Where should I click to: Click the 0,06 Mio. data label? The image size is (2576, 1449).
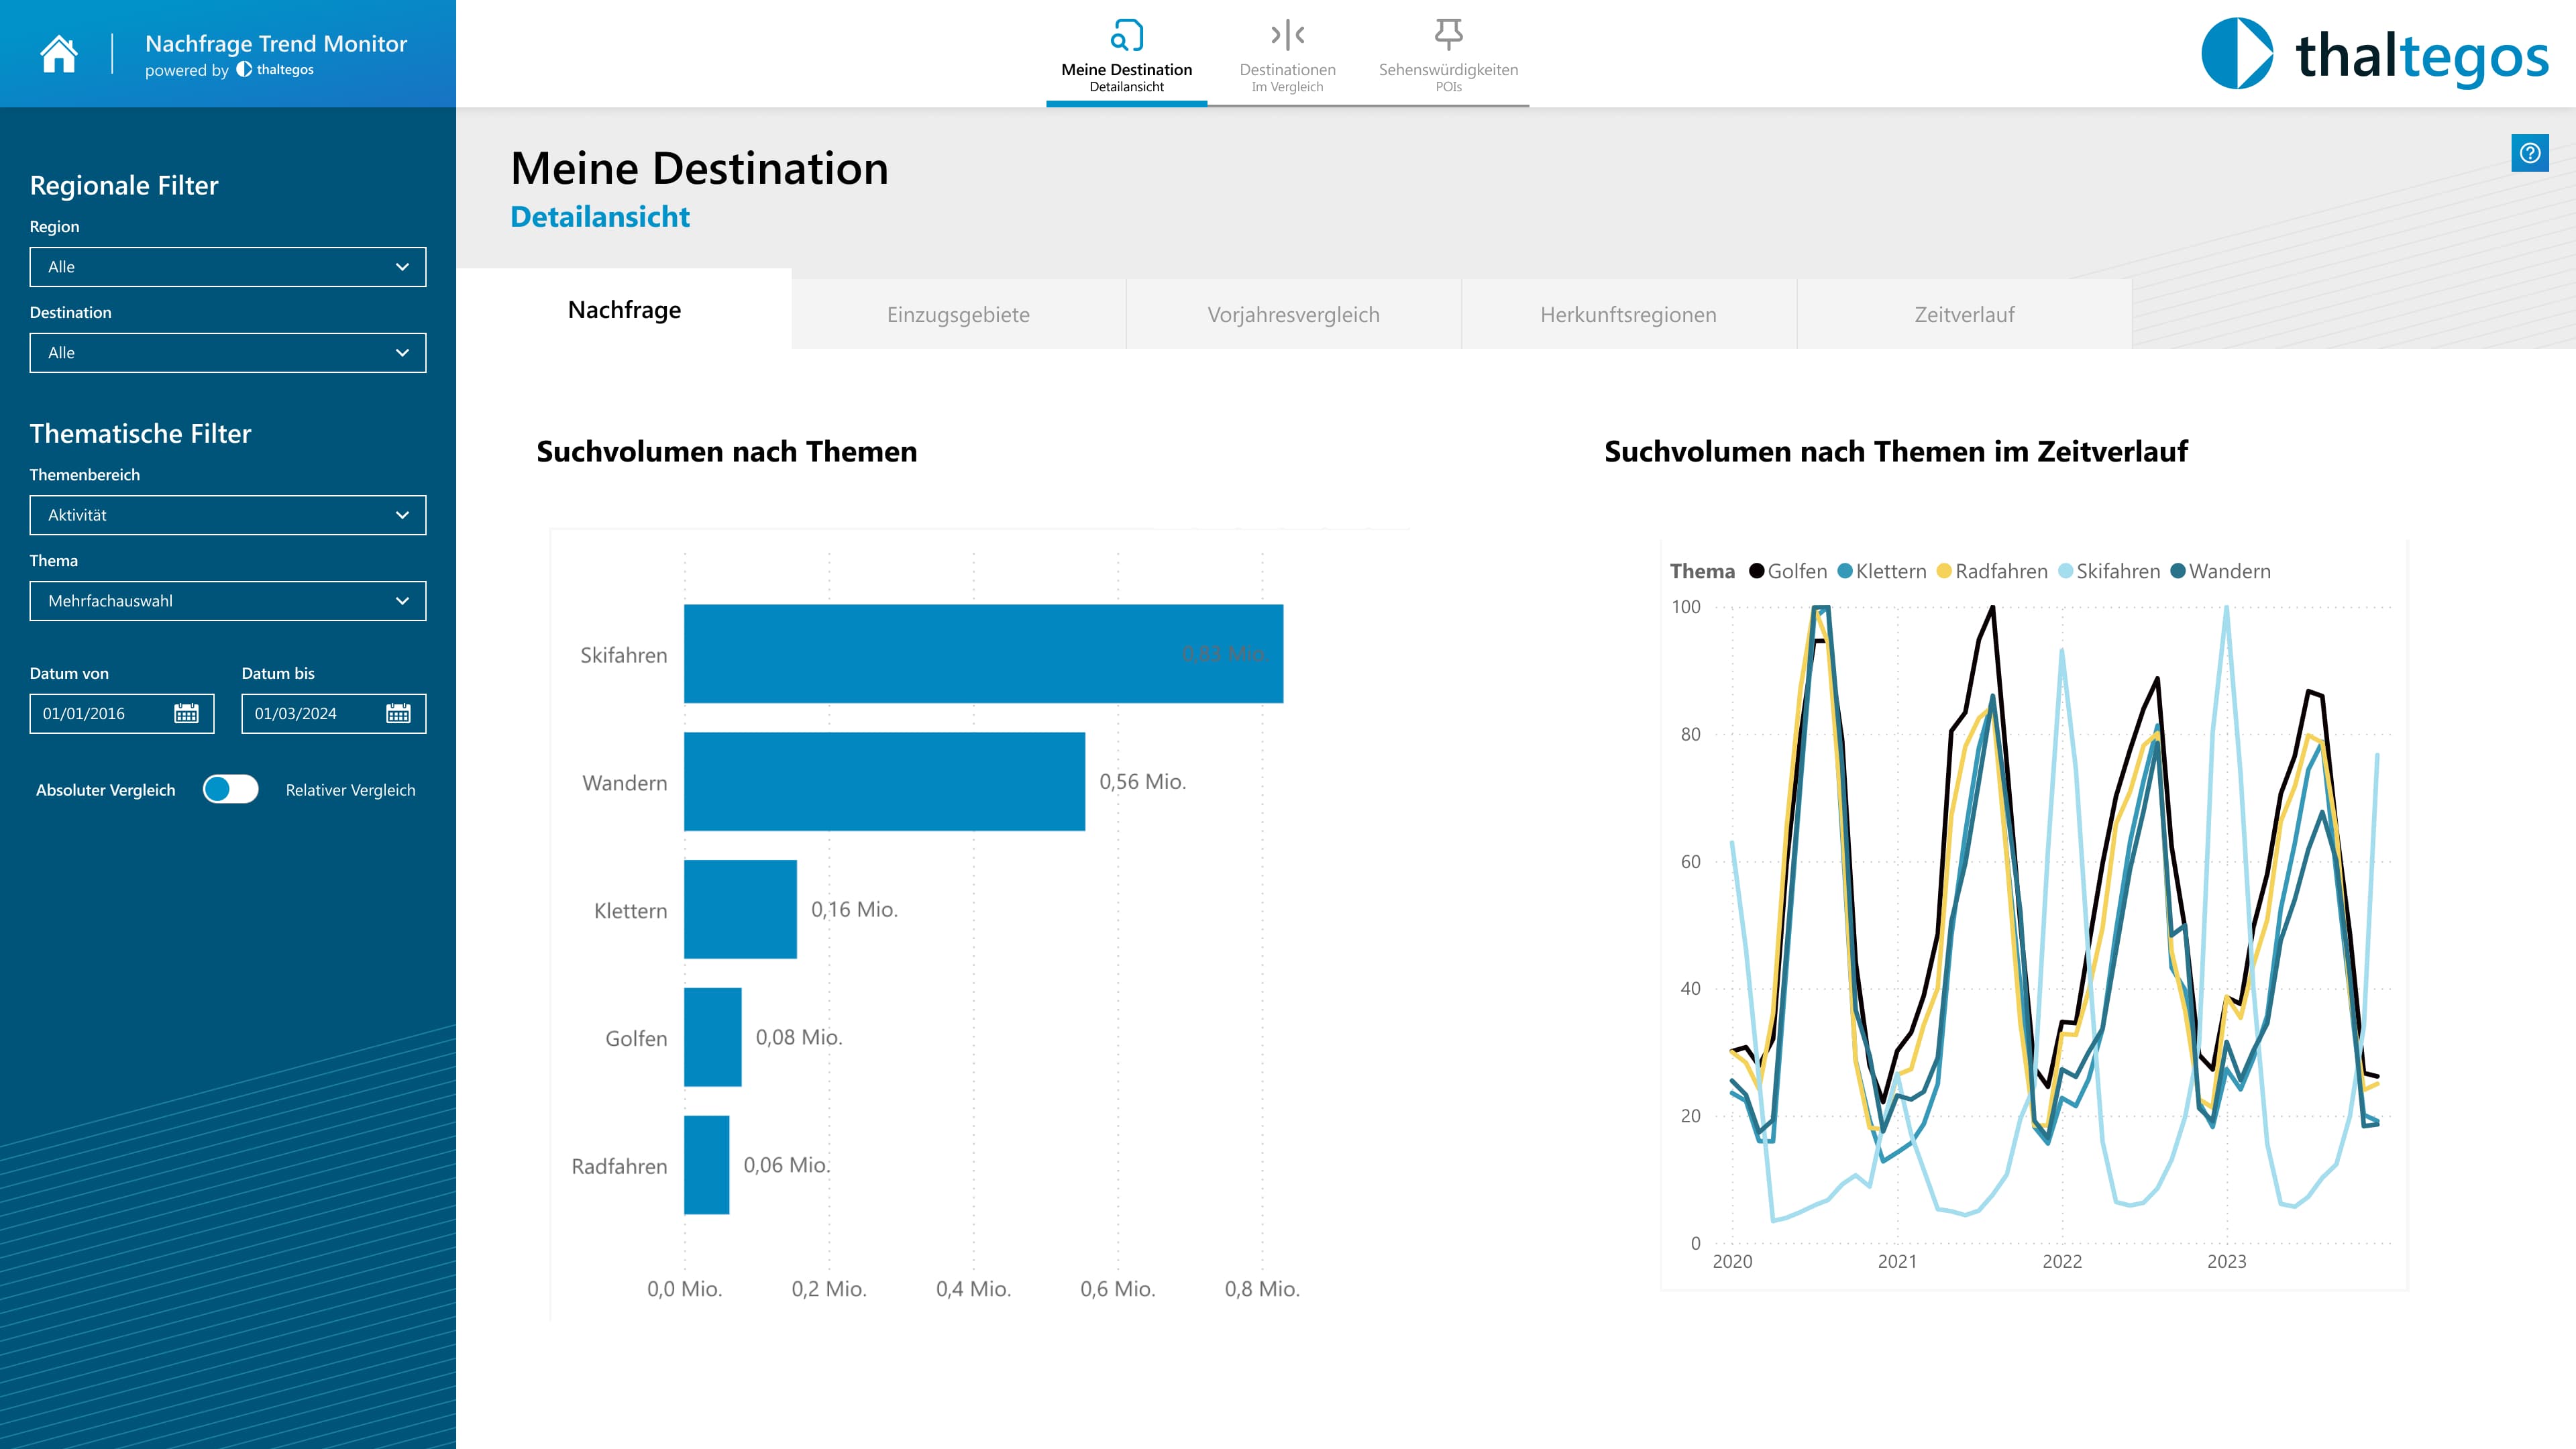[787, 1165]
